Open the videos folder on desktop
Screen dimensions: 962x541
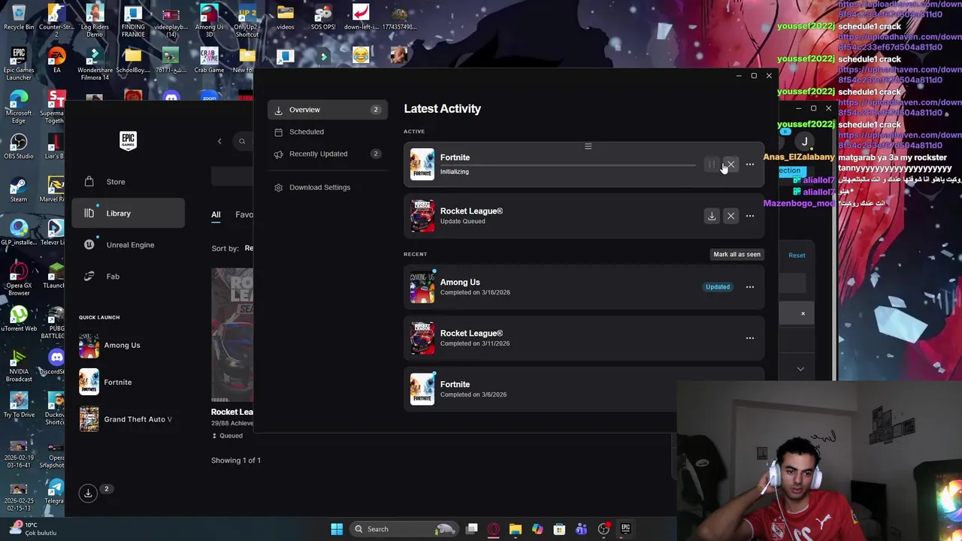pos(285,18)
